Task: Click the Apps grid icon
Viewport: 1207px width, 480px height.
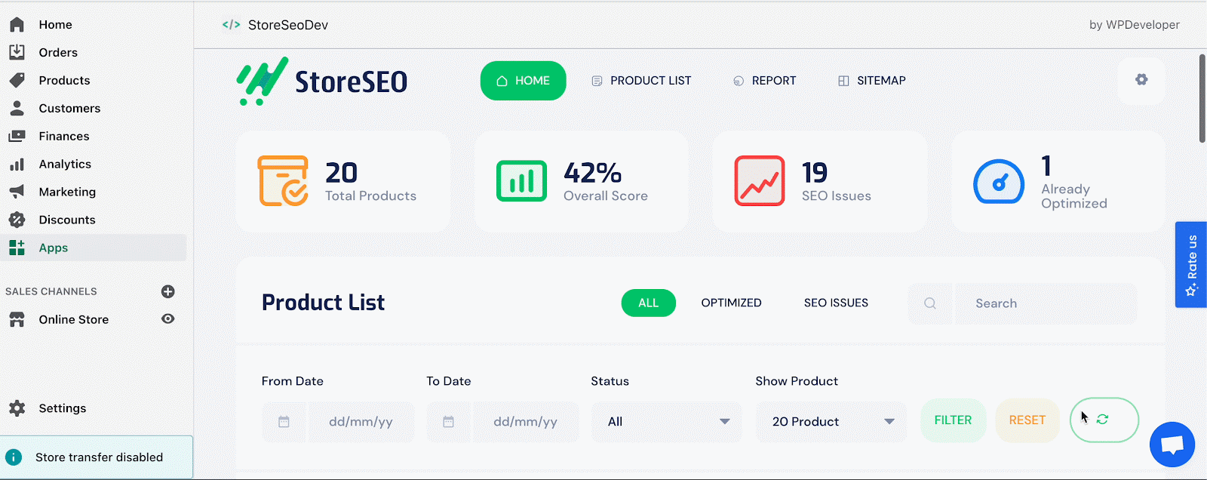Action: [x=17, y=248]
